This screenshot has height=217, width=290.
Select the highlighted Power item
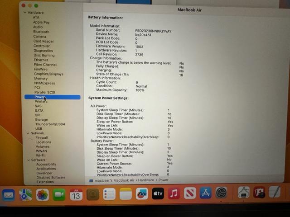[x=53, y=97]
